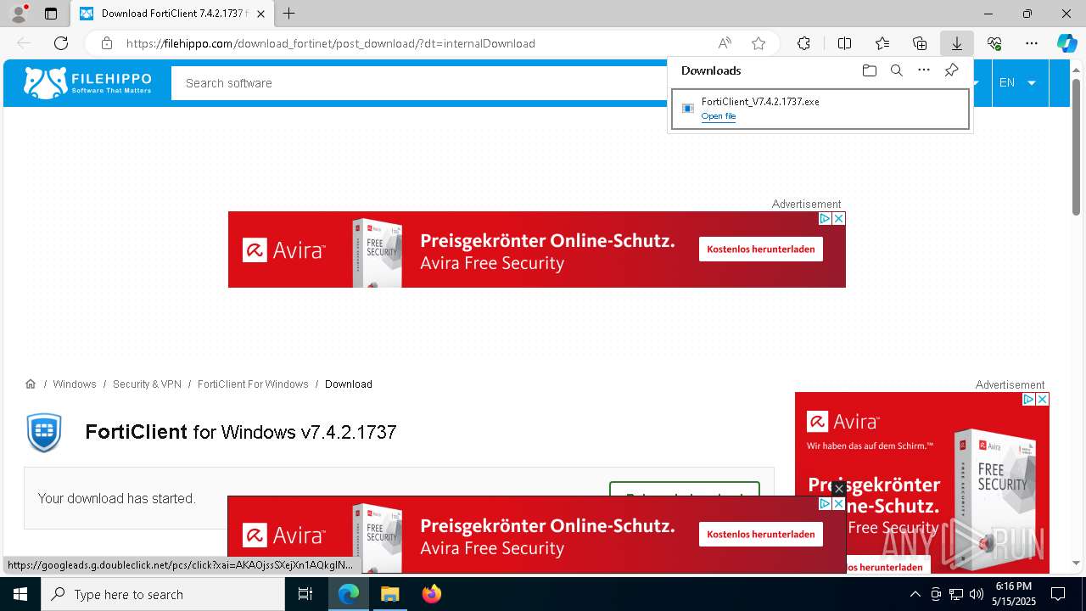Click the Edge profile avatar icon

(19, 14)
